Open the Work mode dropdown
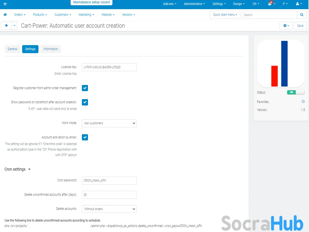The image size is (309, 232). coord(109,123)
